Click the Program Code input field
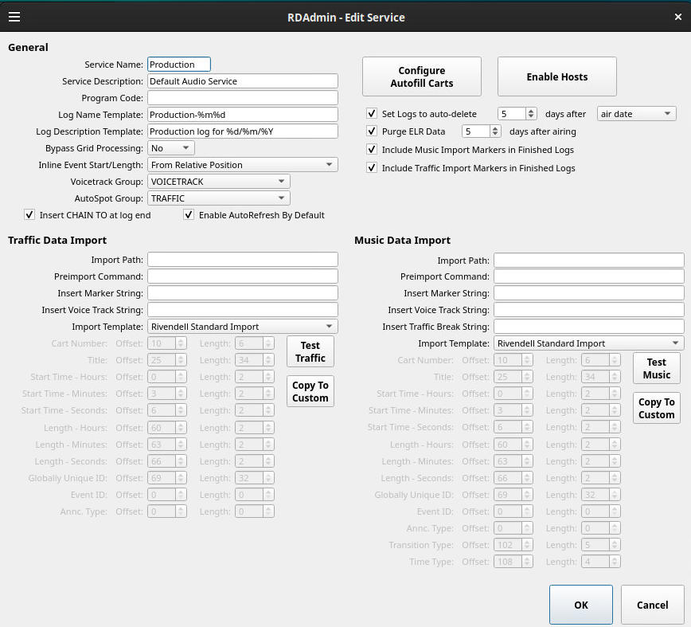This screenshot has width=691, height=627. [242, 98]
